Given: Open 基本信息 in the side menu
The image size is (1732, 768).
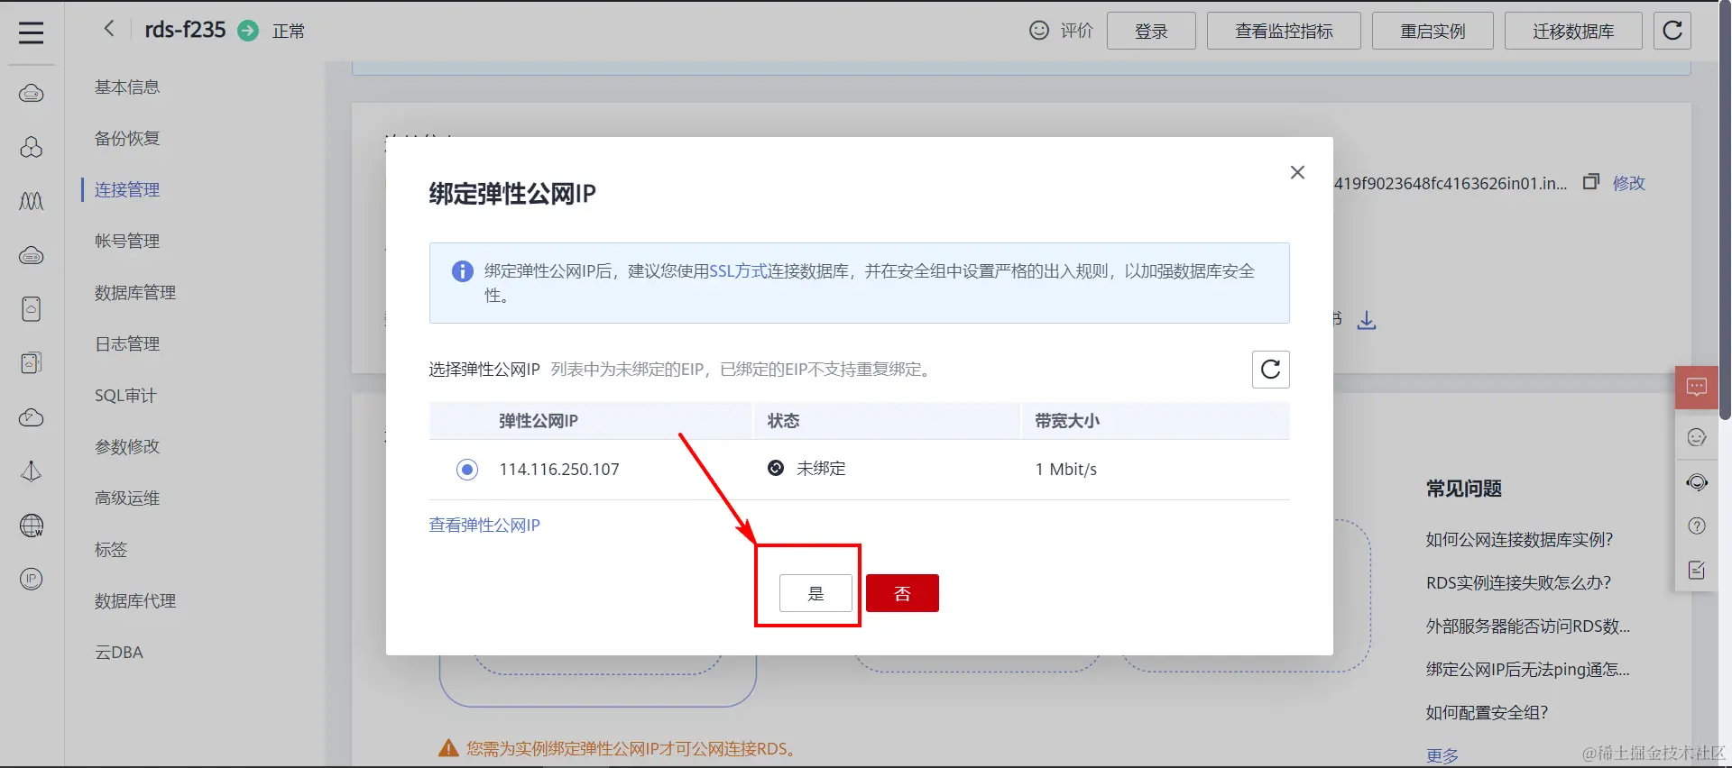Looking at the screenshot, I should point(127,87).
